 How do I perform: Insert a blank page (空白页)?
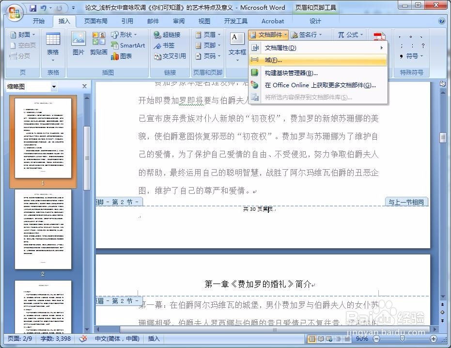click(x=23, y=46)
